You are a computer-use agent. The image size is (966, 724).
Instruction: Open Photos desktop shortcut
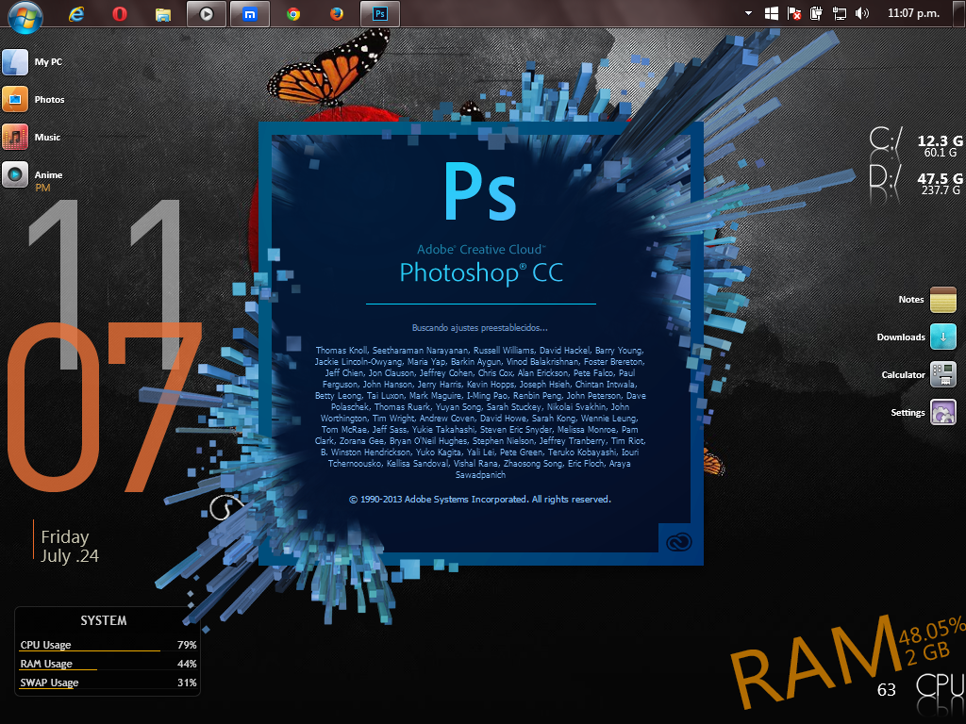click(x=33, y=99)
